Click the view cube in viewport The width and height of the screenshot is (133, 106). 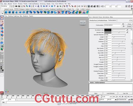tap(83, 23)
